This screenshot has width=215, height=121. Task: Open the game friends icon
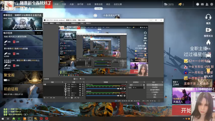tap(207, 4)
